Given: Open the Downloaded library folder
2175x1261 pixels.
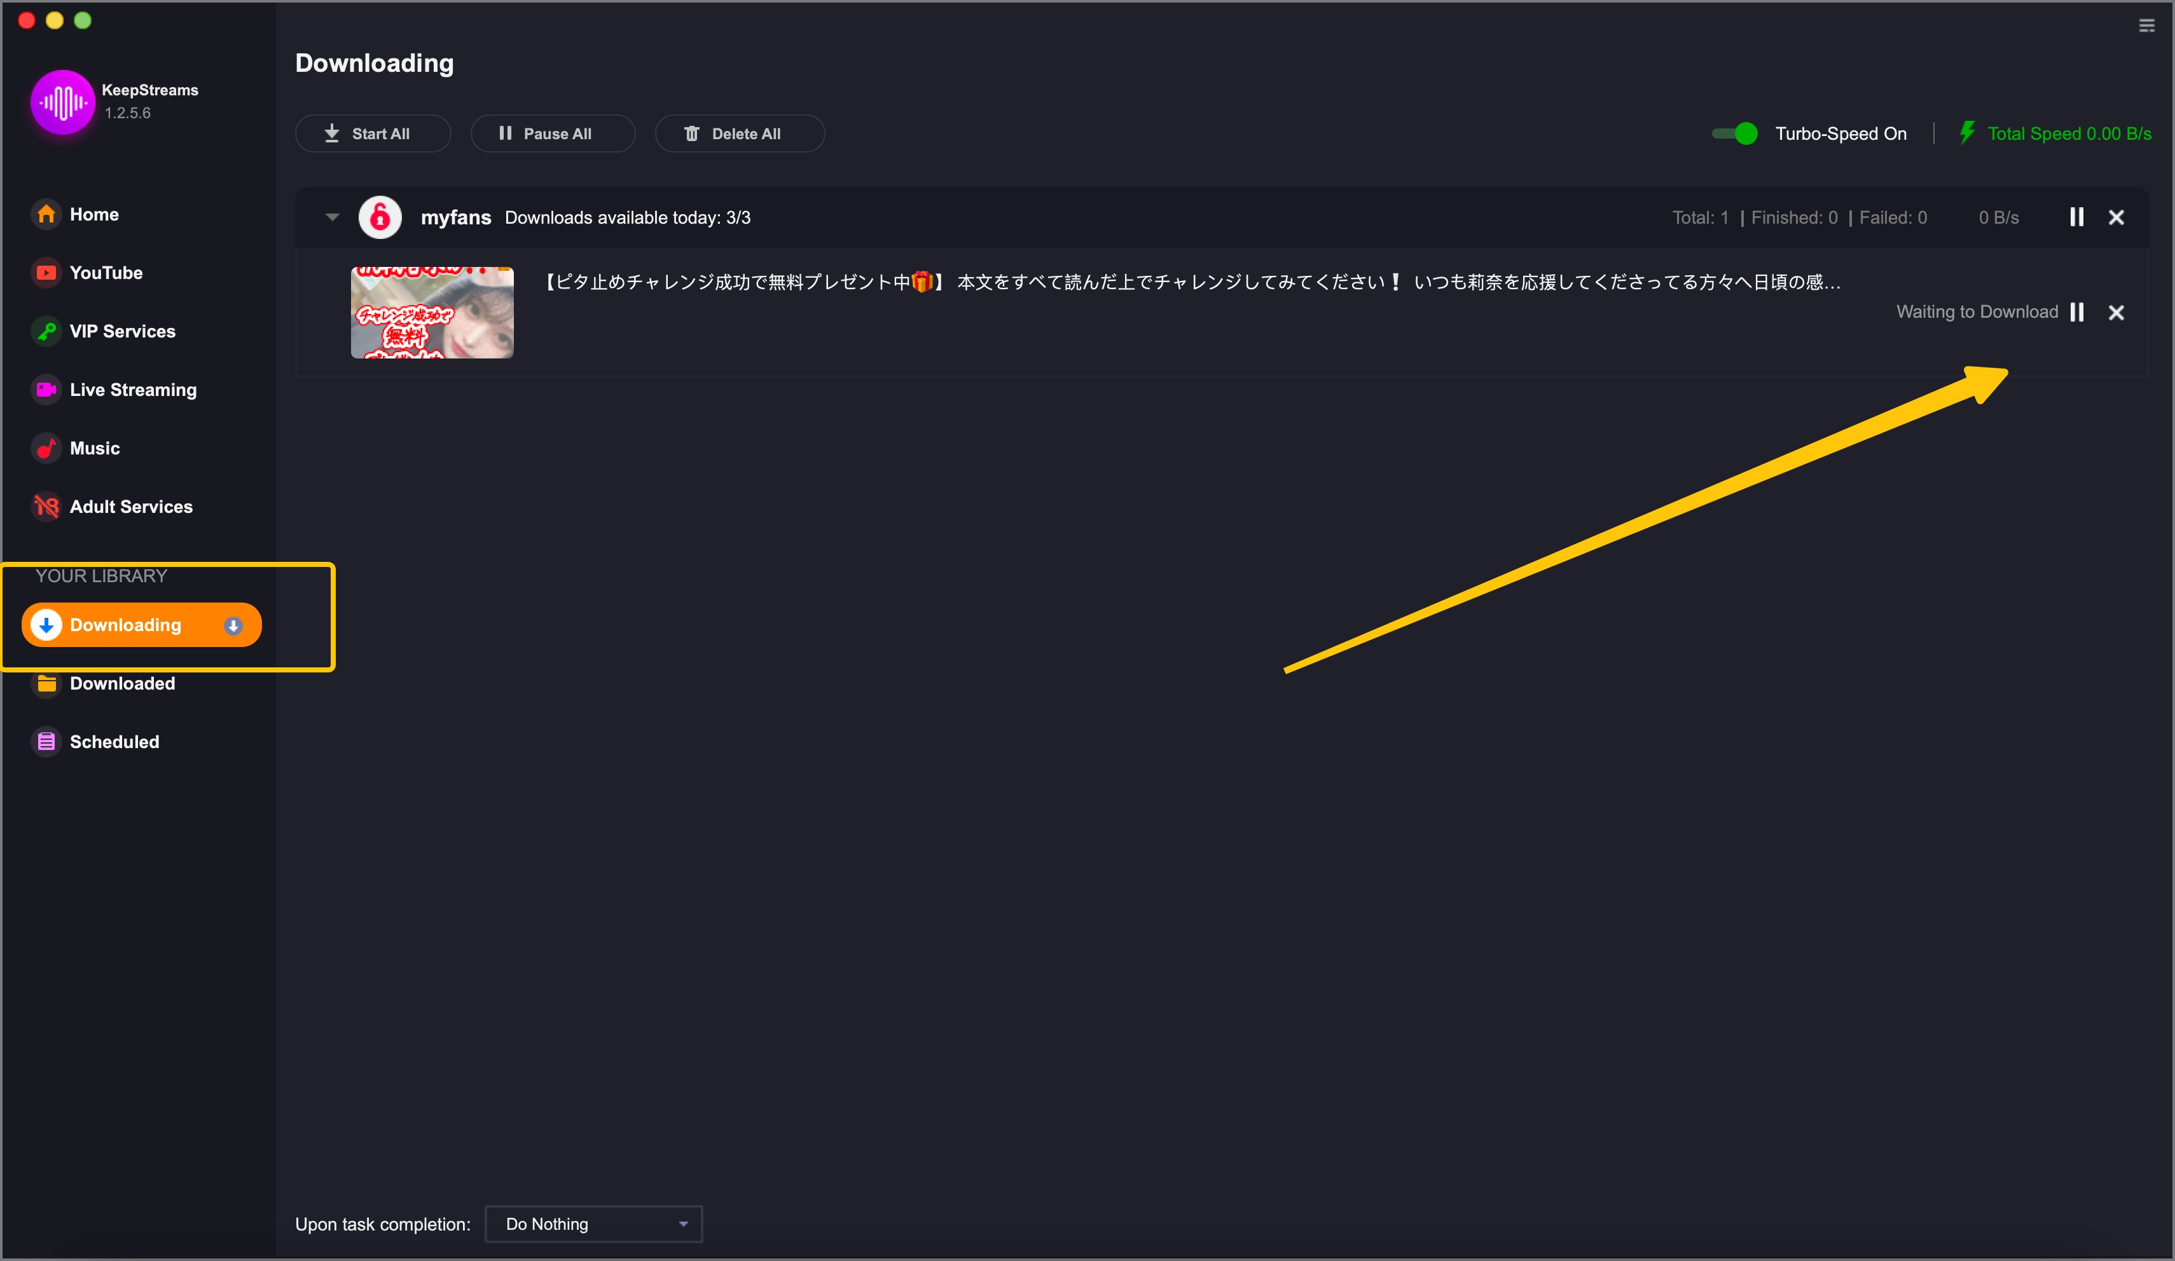Looking at the screenshot, I should pos(121,683).
